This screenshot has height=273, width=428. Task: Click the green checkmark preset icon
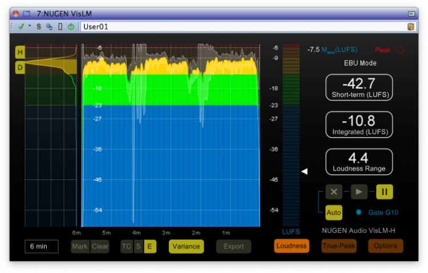[21, 26]
